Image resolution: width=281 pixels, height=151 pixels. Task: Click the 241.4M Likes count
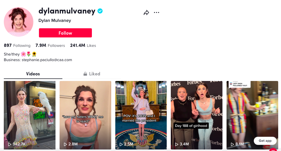coord(83,46)
